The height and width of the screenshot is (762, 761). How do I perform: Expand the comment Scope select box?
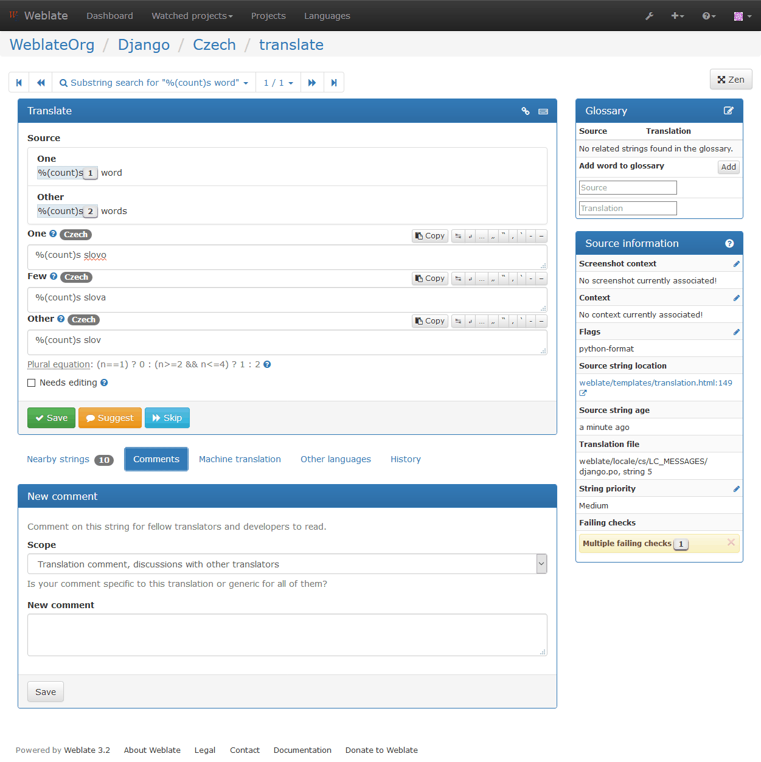pos(287,564)
